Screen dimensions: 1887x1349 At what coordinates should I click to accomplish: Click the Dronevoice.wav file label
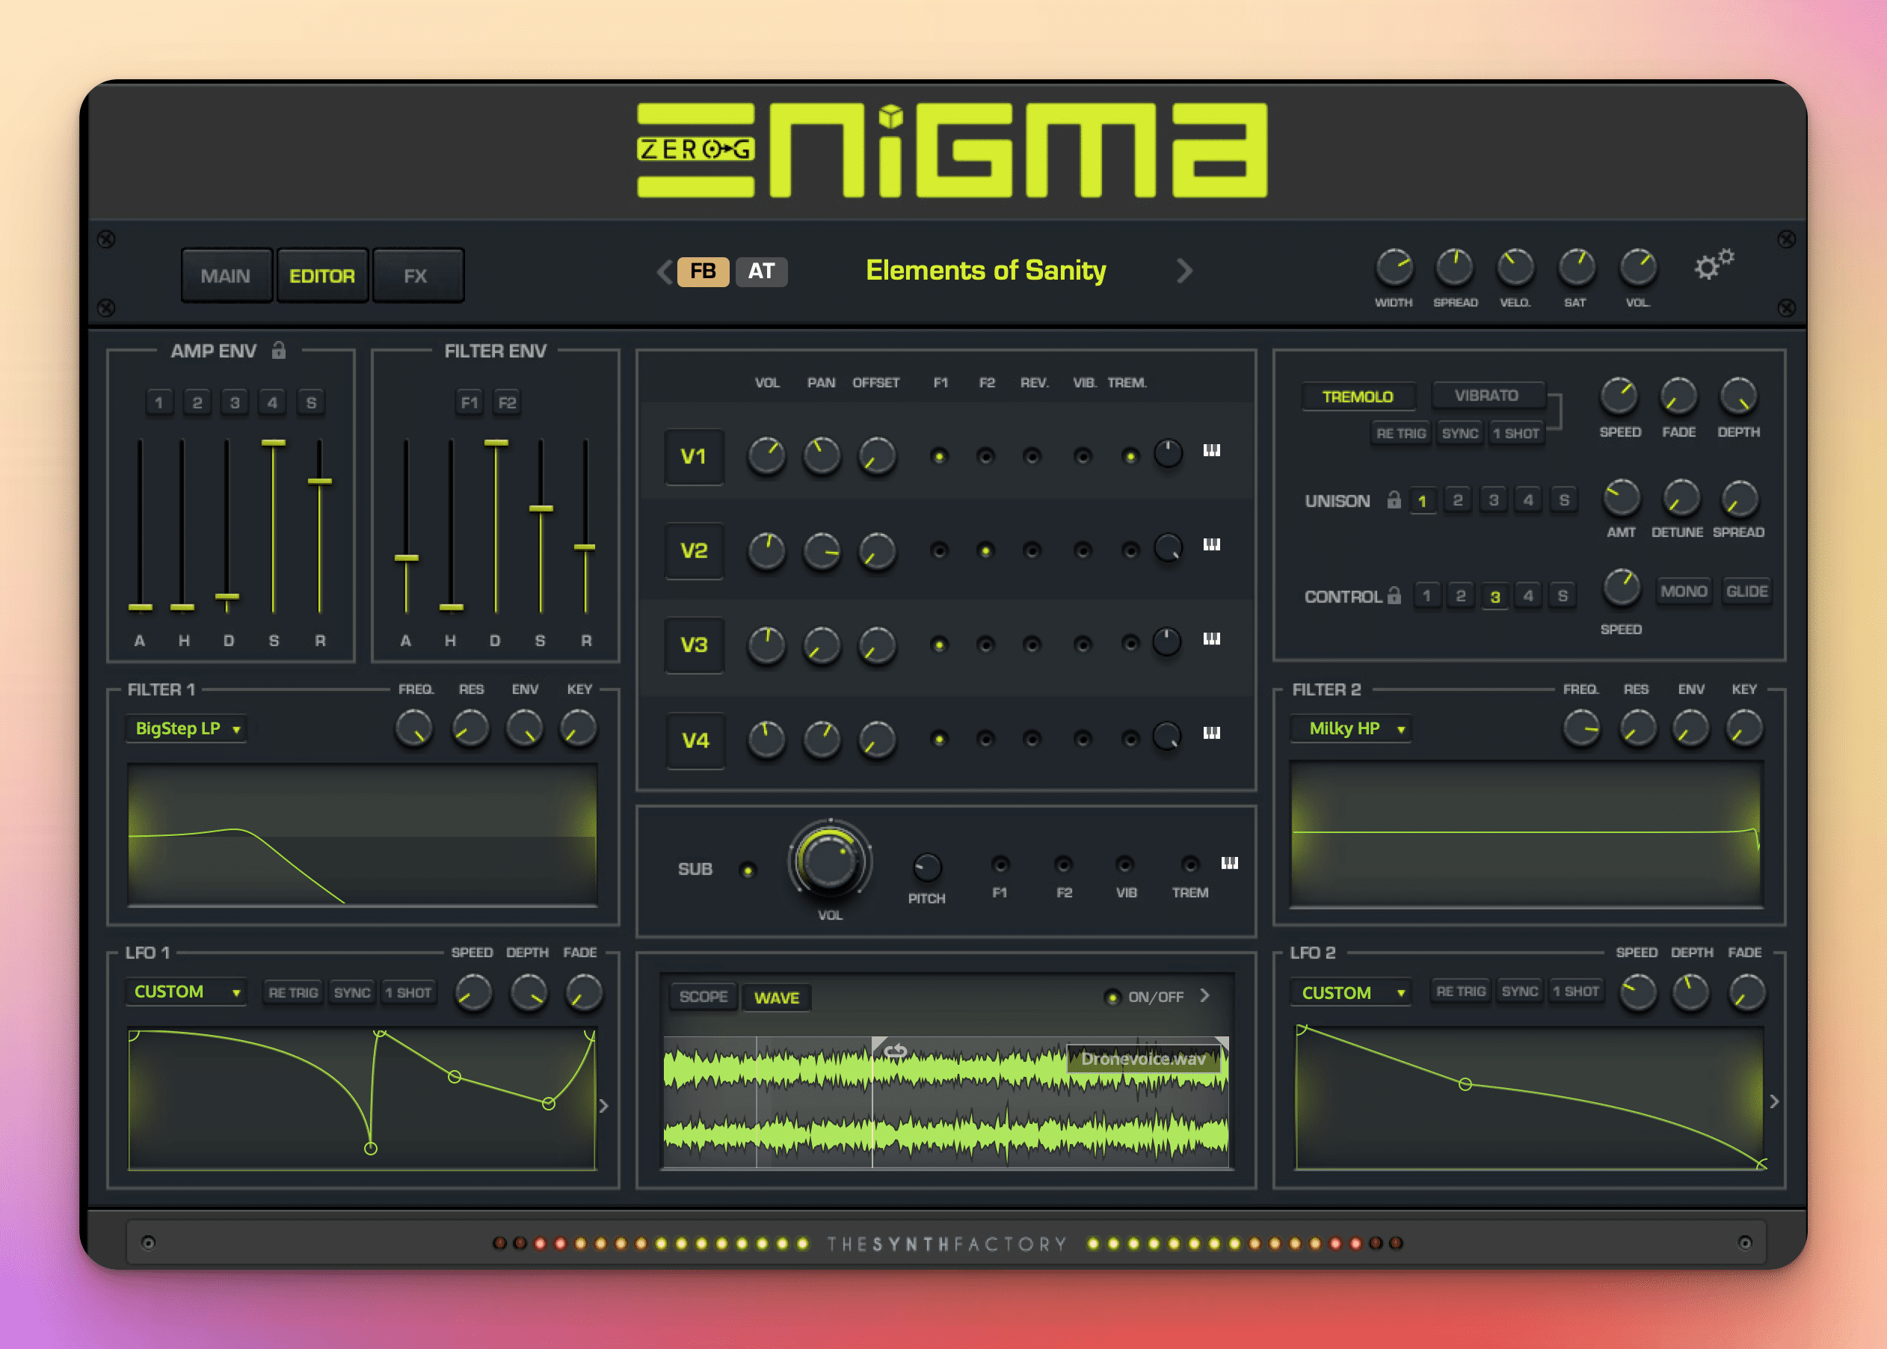(x=1143, y=1058)
